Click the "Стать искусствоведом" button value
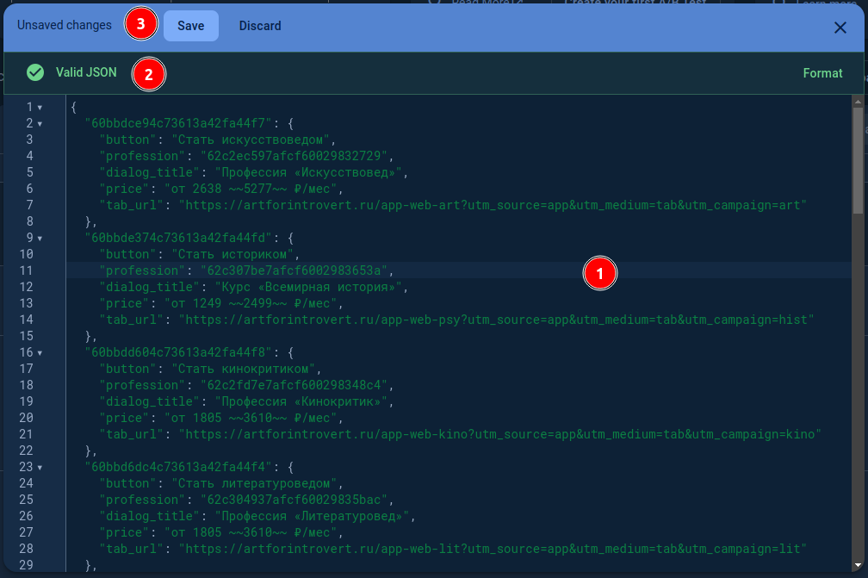 (251, 140)
